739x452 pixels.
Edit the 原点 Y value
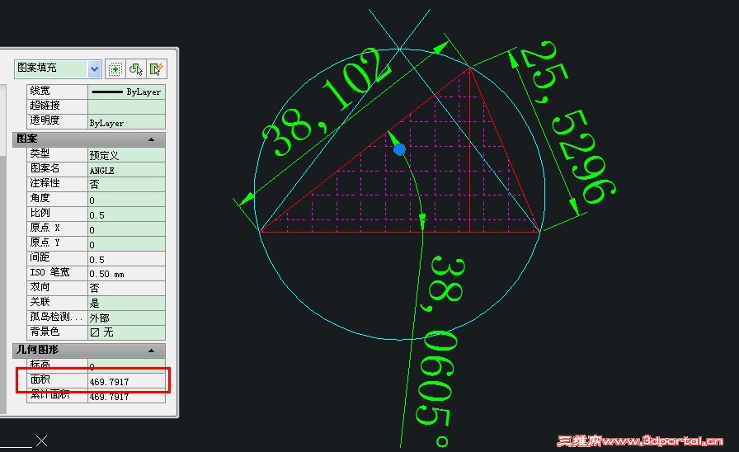[126, 244]
